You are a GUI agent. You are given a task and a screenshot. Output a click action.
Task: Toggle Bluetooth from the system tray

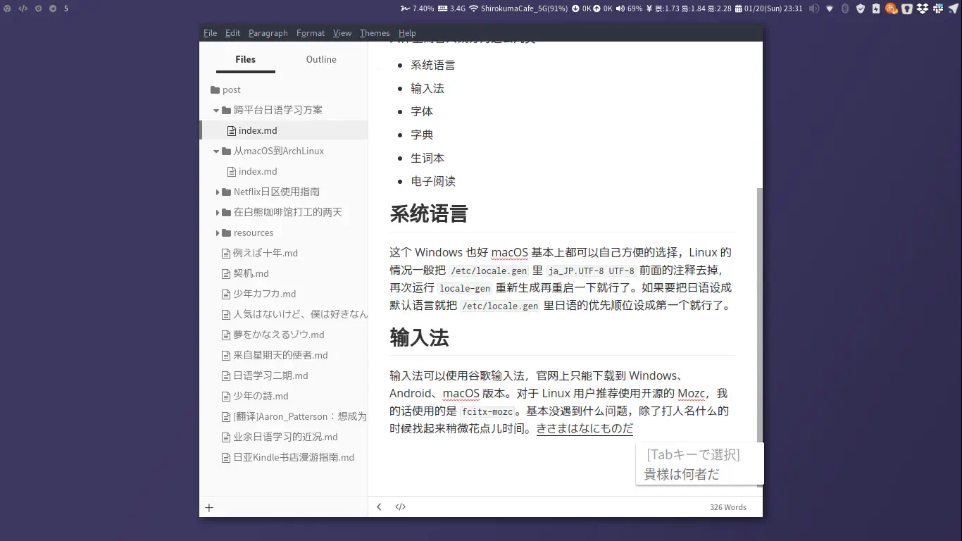[845, 8]
